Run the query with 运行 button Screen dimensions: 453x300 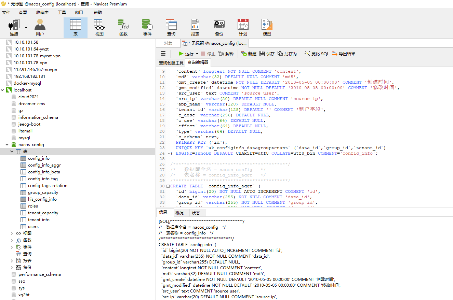click(186, 54)
